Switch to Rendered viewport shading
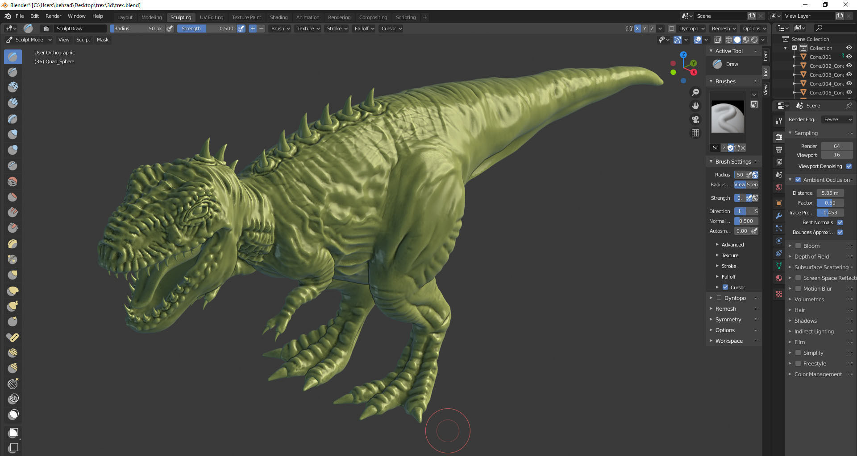The image size is (857, 456). pyautogui.click(x=754, y=40)
